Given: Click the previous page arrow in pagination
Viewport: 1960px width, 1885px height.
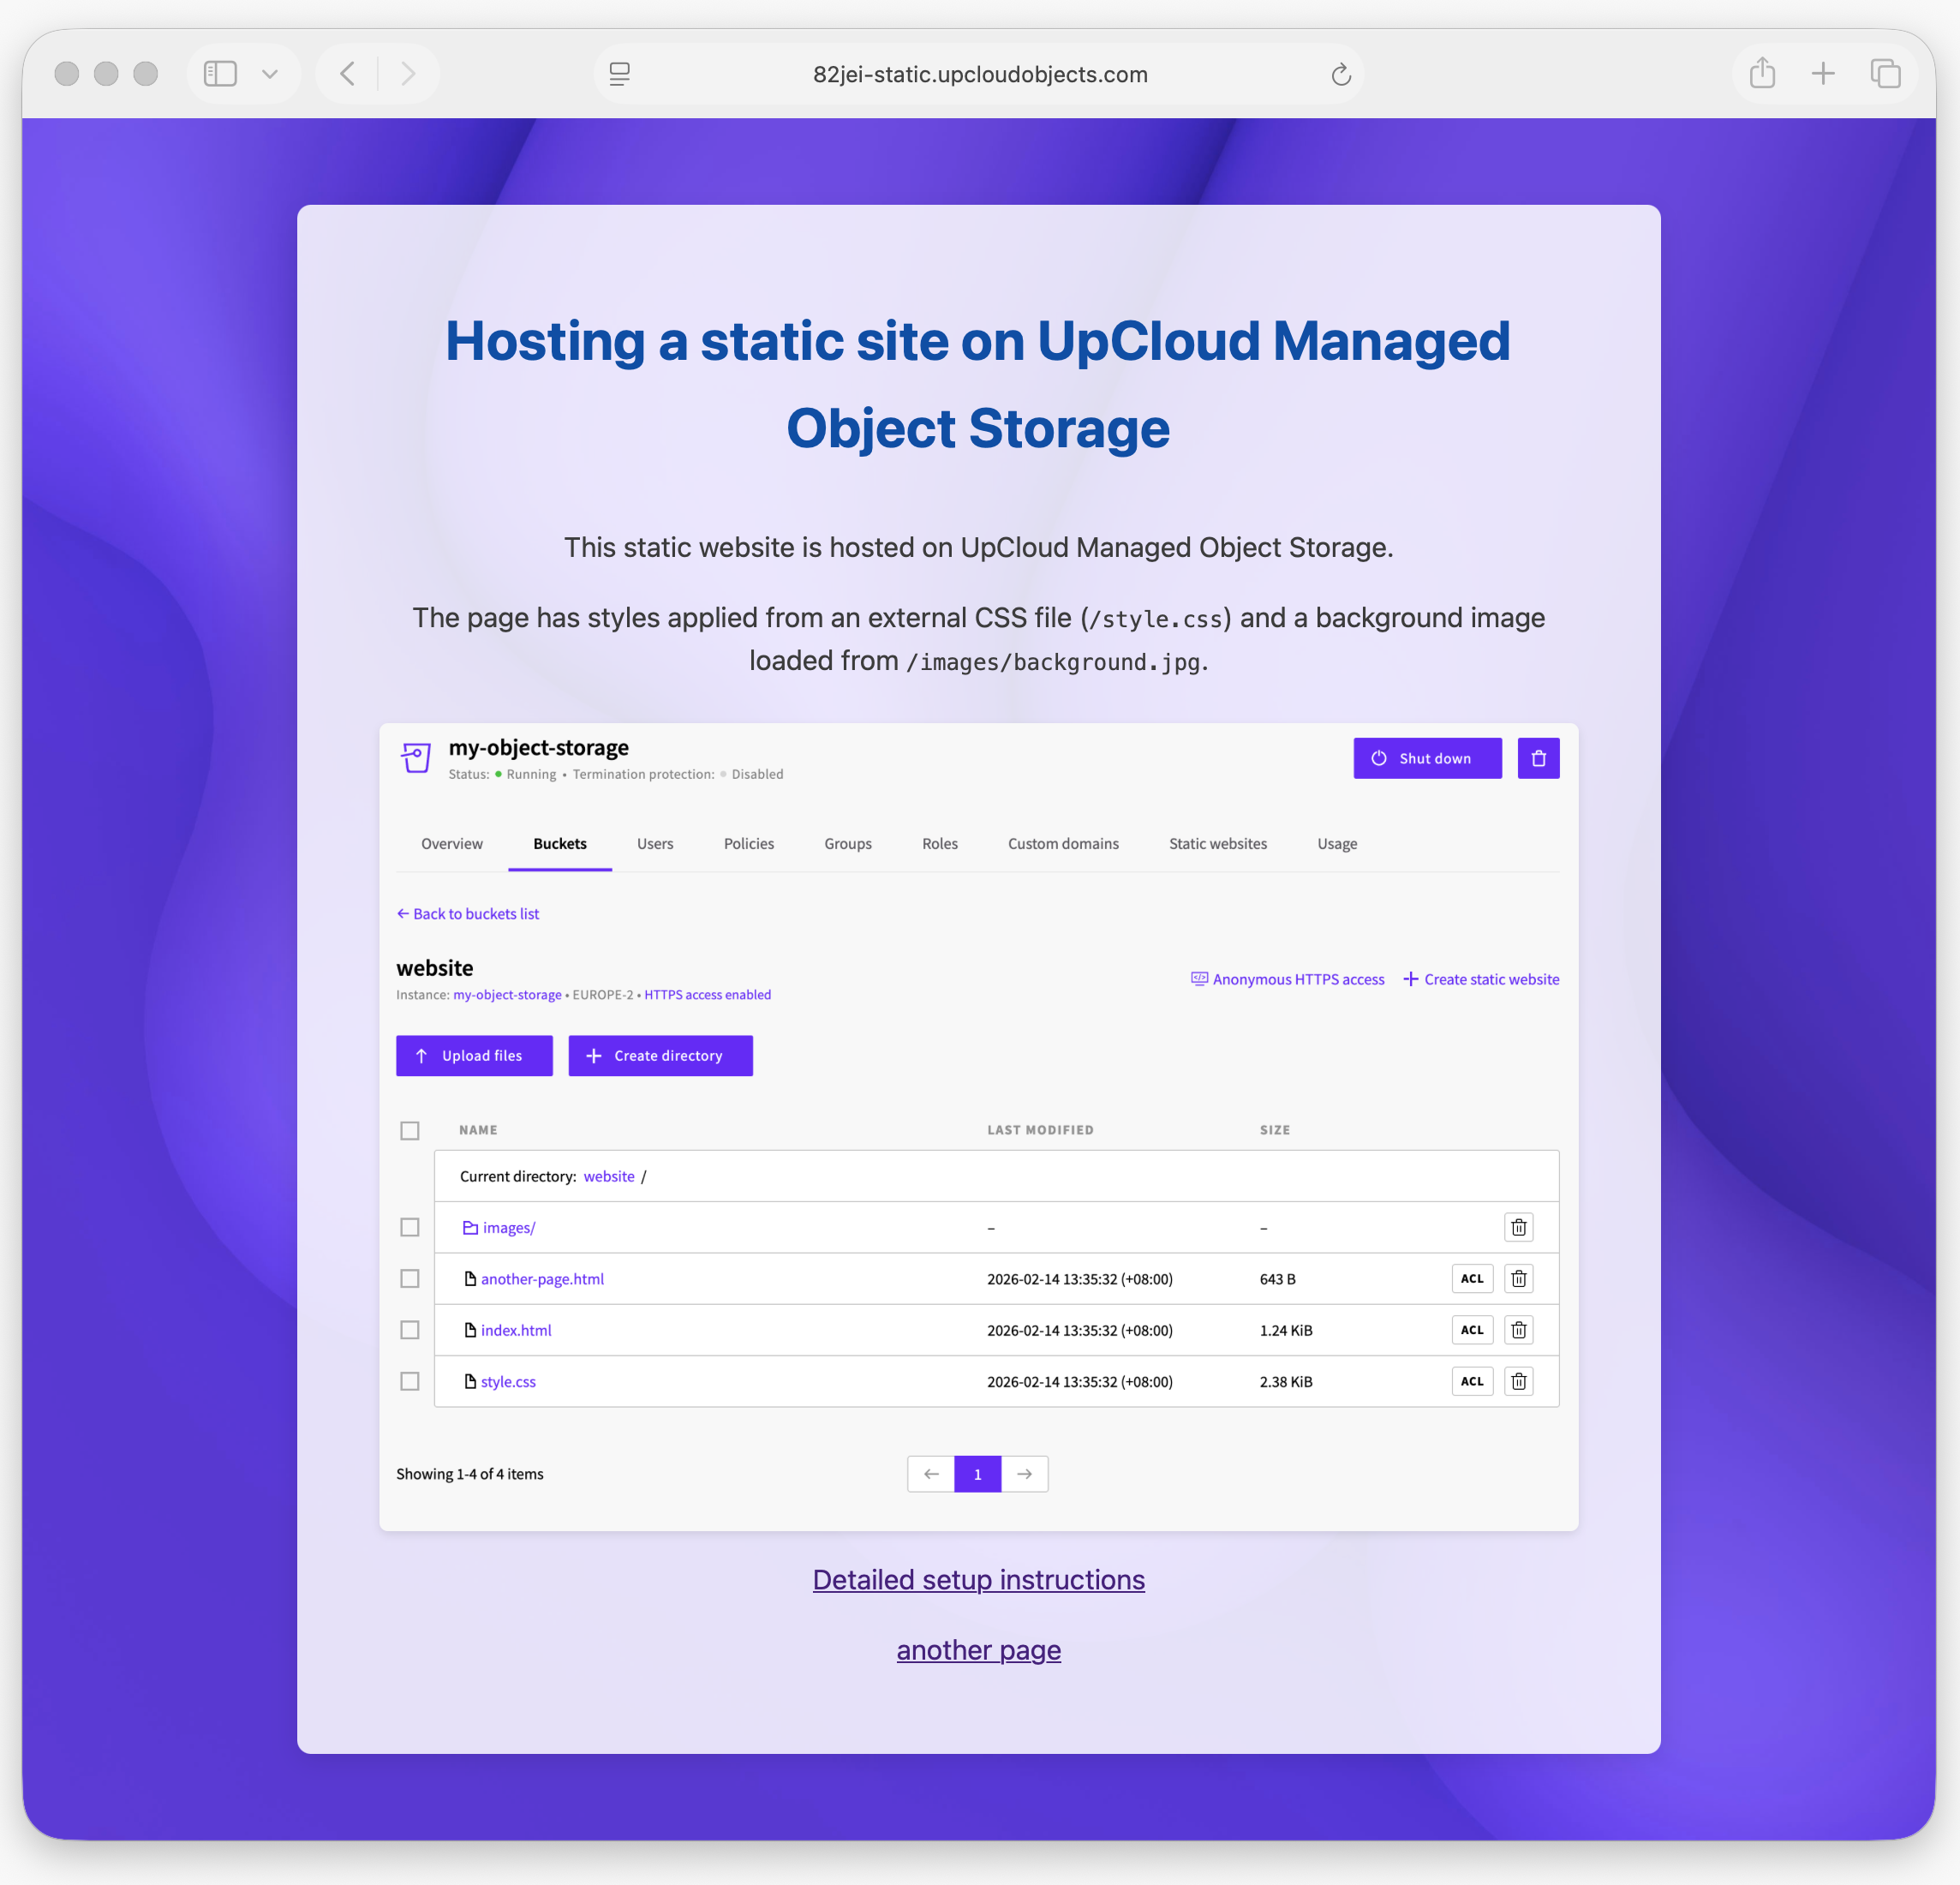Looking at the screenshot, I should coord(931,1474).
